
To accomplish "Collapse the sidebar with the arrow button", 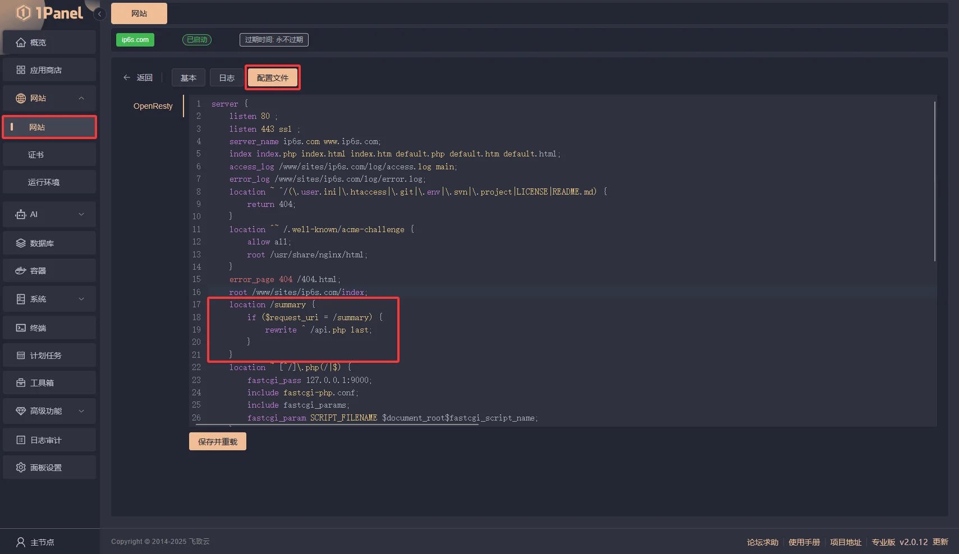I will (x=100, y=13).
